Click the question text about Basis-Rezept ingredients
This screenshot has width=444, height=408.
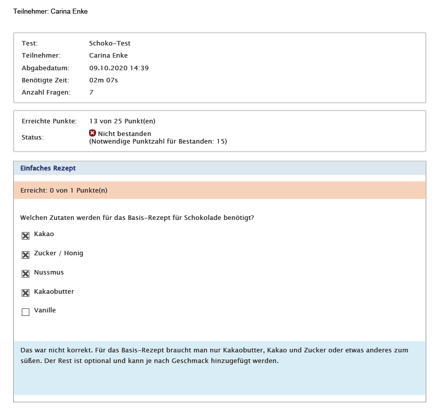click(137, 217)
